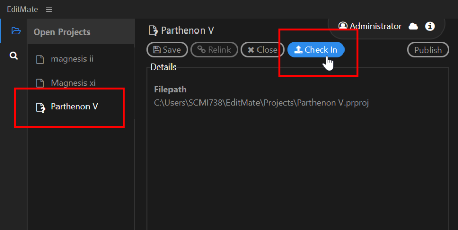Click the document icon next to magnesis ii
This screenshot has height=230, width=458.
(40, 59)
